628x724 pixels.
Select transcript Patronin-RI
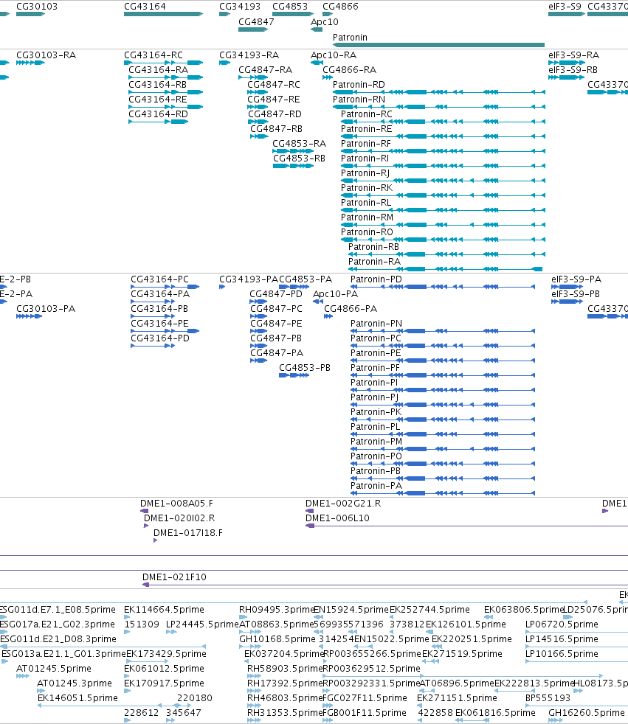click(x=365, y=159)
